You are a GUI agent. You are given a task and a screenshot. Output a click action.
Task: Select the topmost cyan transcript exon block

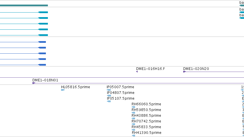(x=43, y=12)
